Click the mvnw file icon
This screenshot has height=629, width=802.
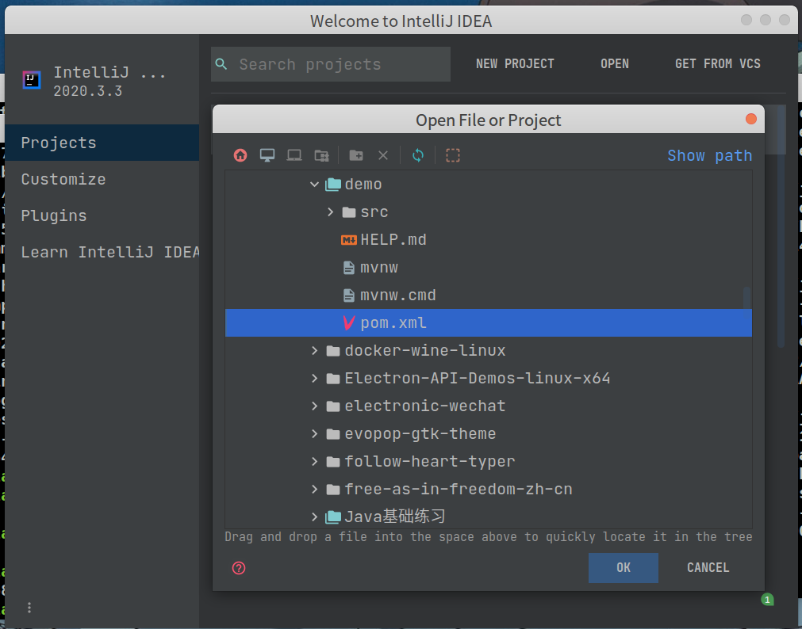(349, 267)
